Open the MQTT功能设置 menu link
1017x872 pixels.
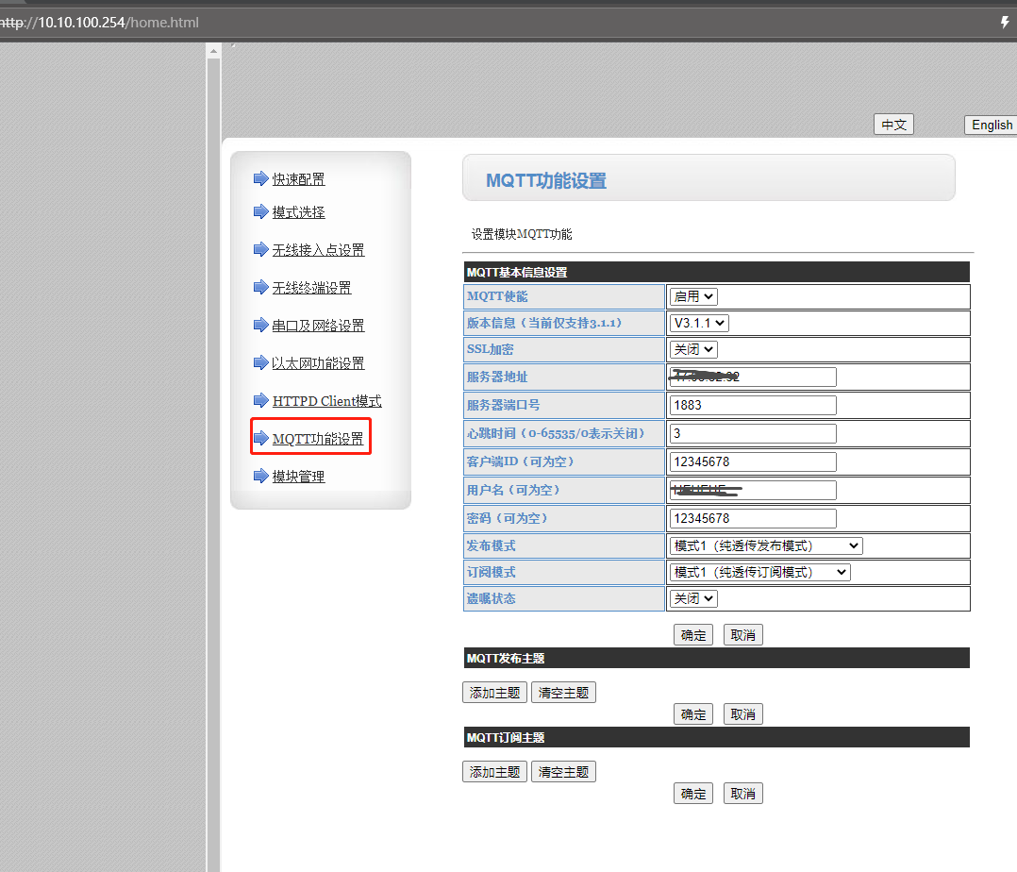pos(318,439)
